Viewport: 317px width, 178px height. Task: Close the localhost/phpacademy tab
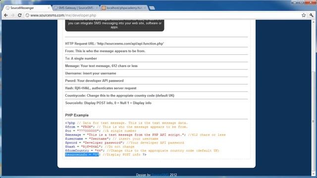point(145,8)
